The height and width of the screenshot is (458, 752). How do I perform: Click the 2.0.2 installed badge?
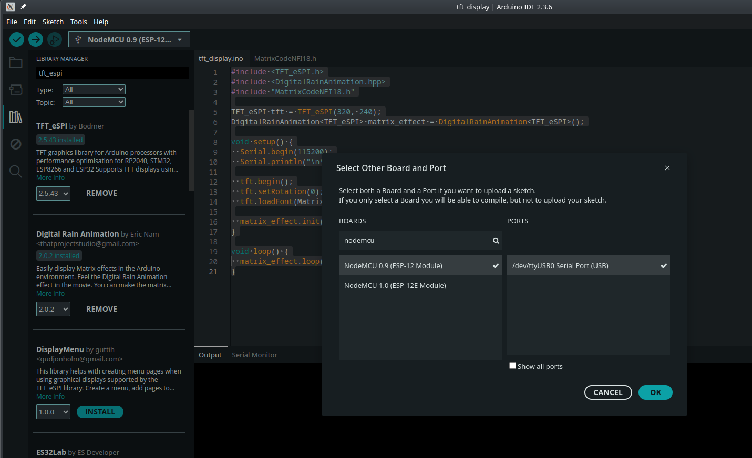[59, 256]
